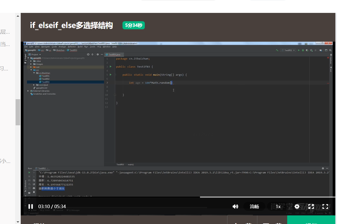This screenshot has width=337, height=224.
Task: Hide the Project panel with minus icon
Action: click(102, 54)
